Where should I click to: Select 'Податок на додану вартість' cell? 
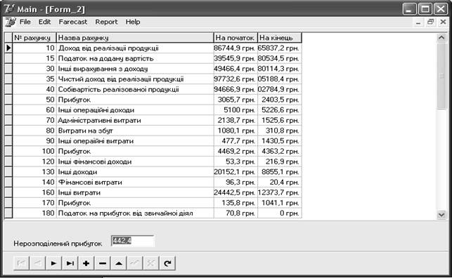coord(135,58)
